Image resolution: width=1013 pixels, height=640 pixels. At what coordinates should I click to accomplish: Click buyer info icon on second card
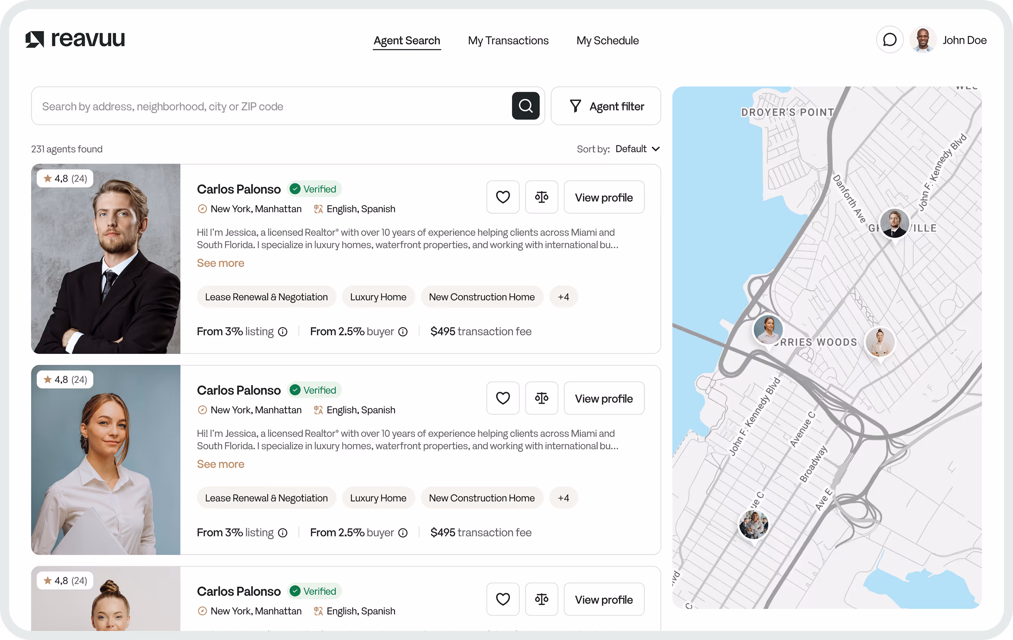tap(402, 533)
